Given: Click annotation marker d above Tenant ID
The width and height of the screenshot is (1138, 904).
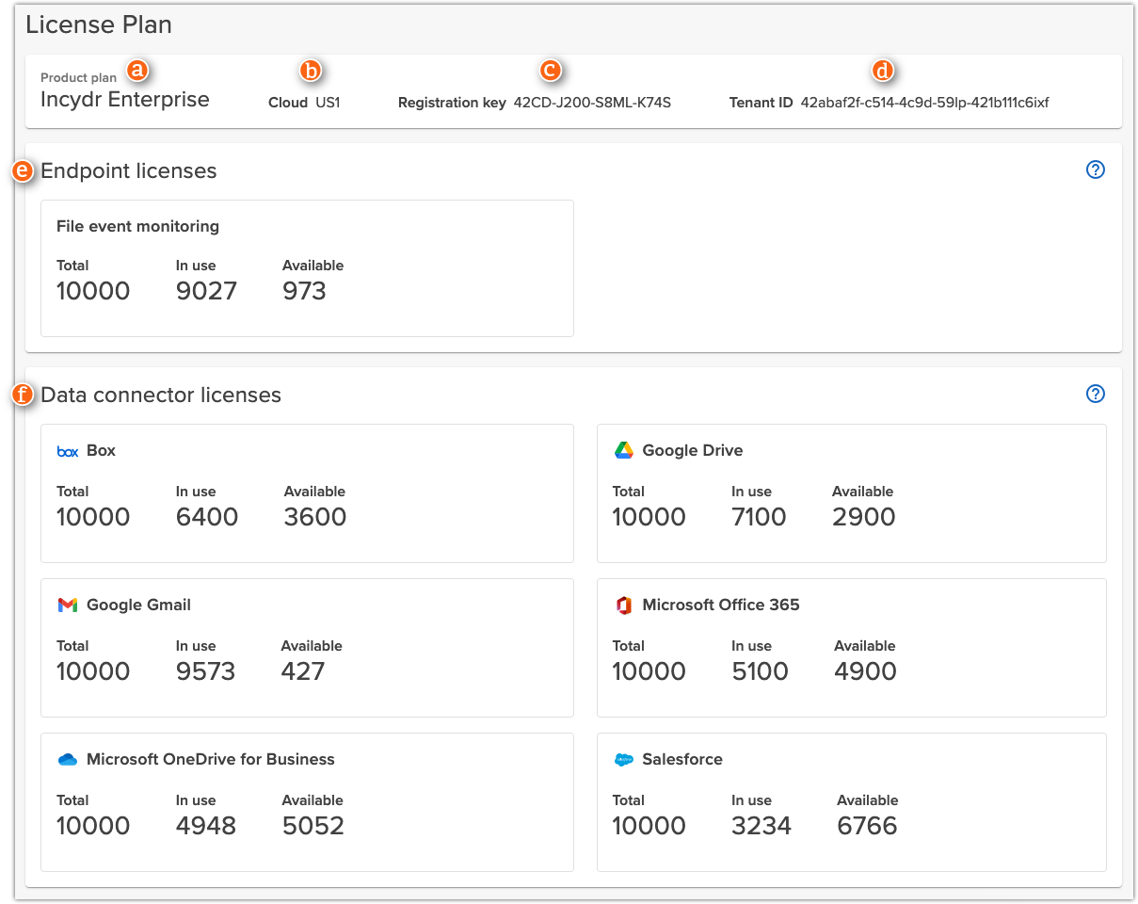Looking at the screenshot, I should (x=882, y=70).
